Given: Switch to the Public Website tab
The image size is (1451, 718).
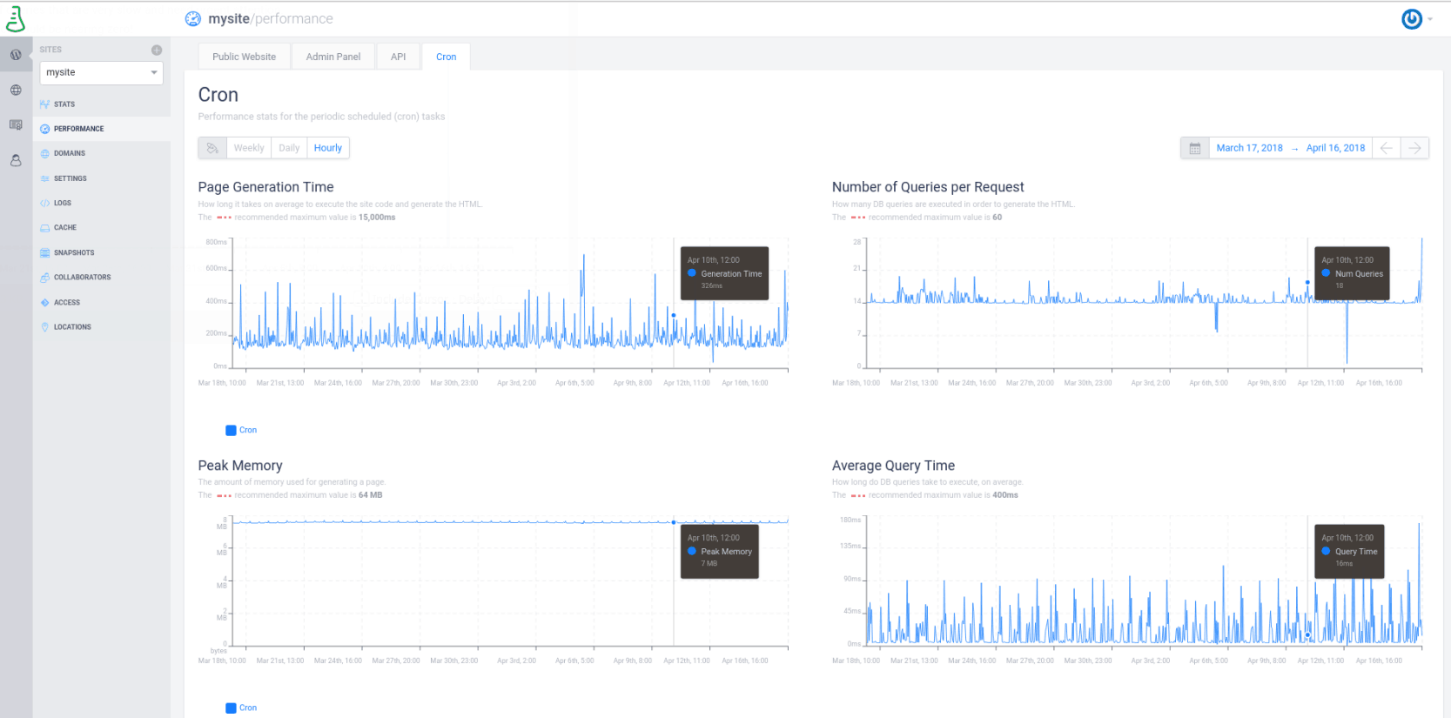Looking at the screenshot, I should click(x=244, y=57).
